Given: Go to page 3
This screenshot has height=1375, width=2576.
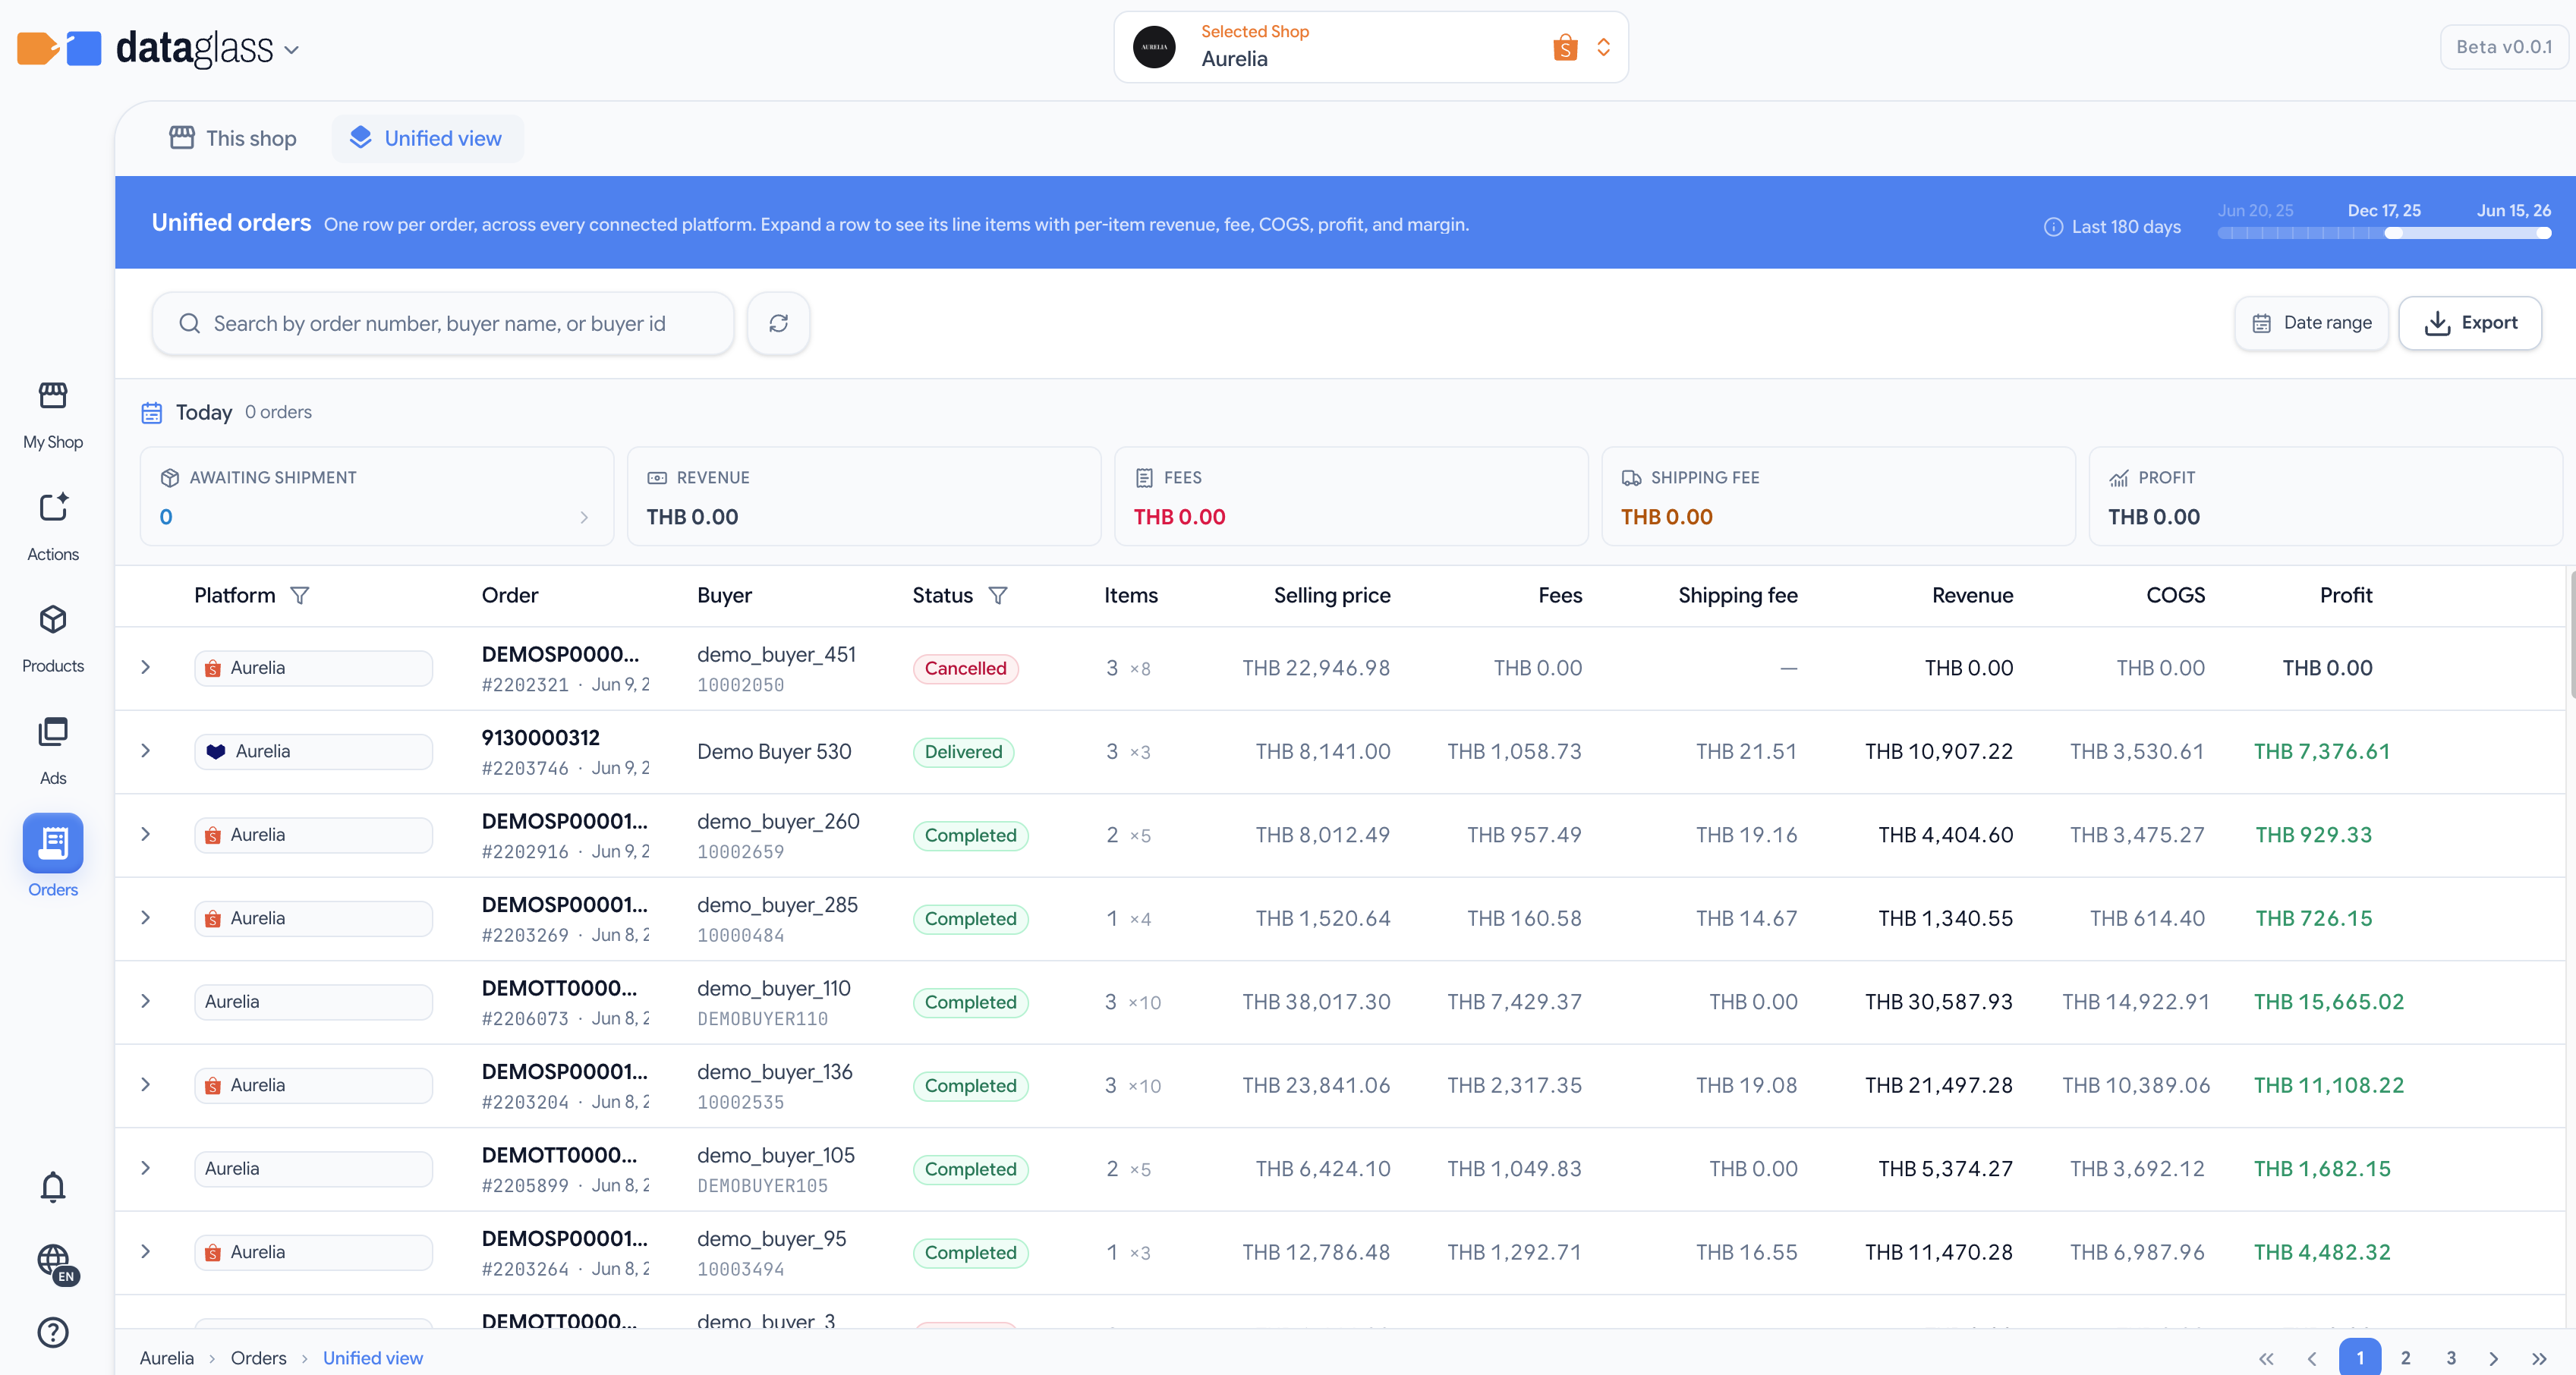Looking at the screenshot, I should (x=2450, y=1358).
